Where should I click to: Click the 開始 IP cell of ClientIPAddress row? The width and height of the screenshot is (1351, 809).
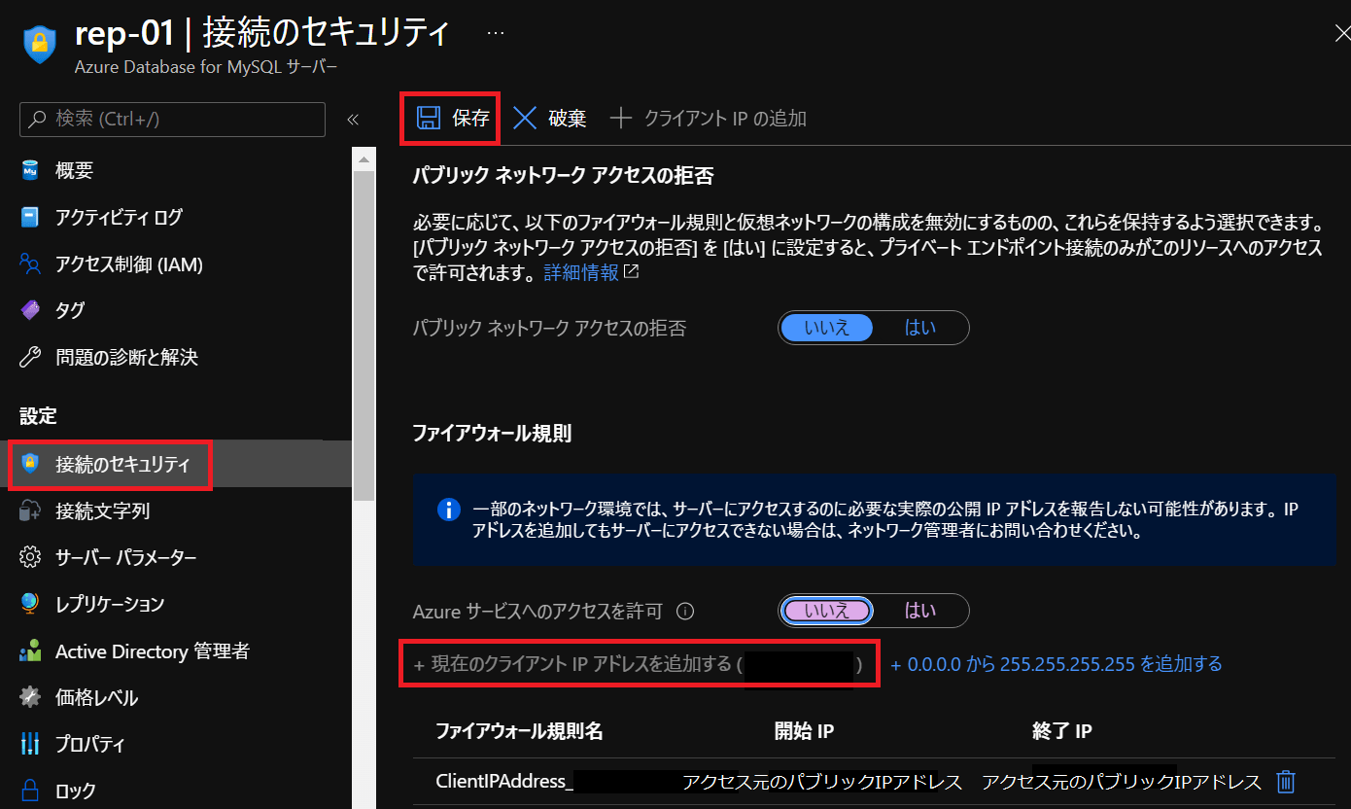pos(822,782)
